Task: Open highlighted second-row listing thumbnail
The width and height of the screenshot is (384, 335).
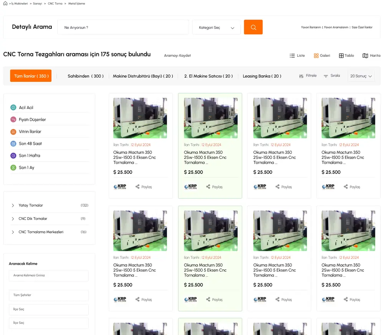Action: [210, 231]
